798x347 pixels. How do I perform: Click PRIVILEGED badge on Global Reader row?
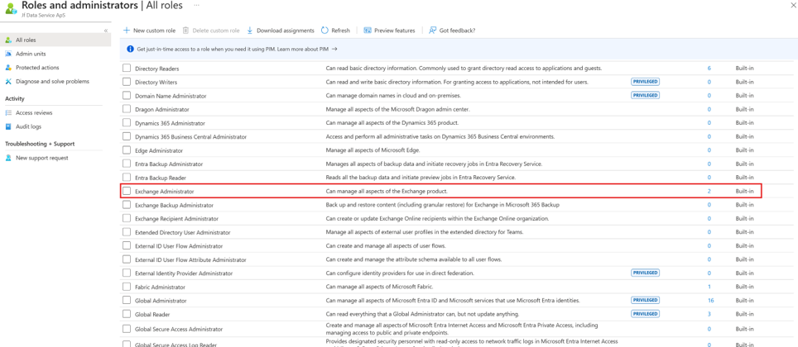tap(645, 313)
